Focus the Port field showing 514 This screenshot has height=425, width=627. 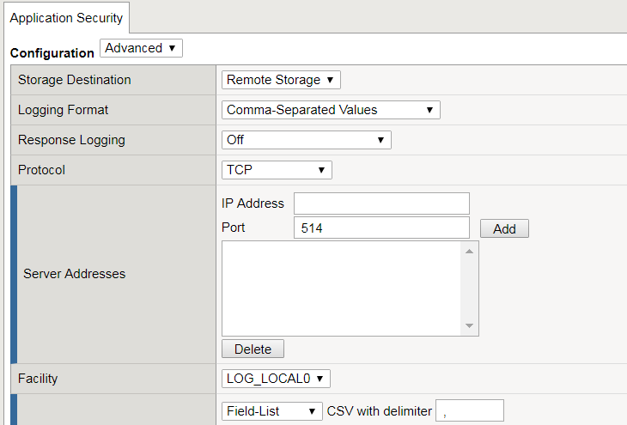(381, 228)
